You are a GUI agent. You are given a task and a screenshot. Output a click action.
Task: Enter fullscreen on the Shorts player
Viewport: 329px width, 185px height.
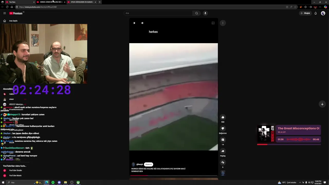click(213, 23)
